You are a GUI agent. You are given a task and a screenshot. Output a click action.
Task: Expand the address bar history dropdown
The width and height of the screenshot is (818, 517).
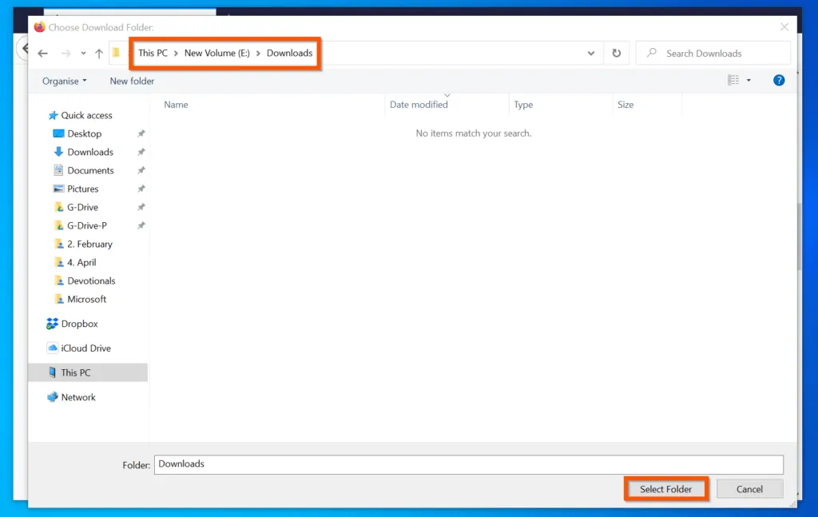pos(591,53)
